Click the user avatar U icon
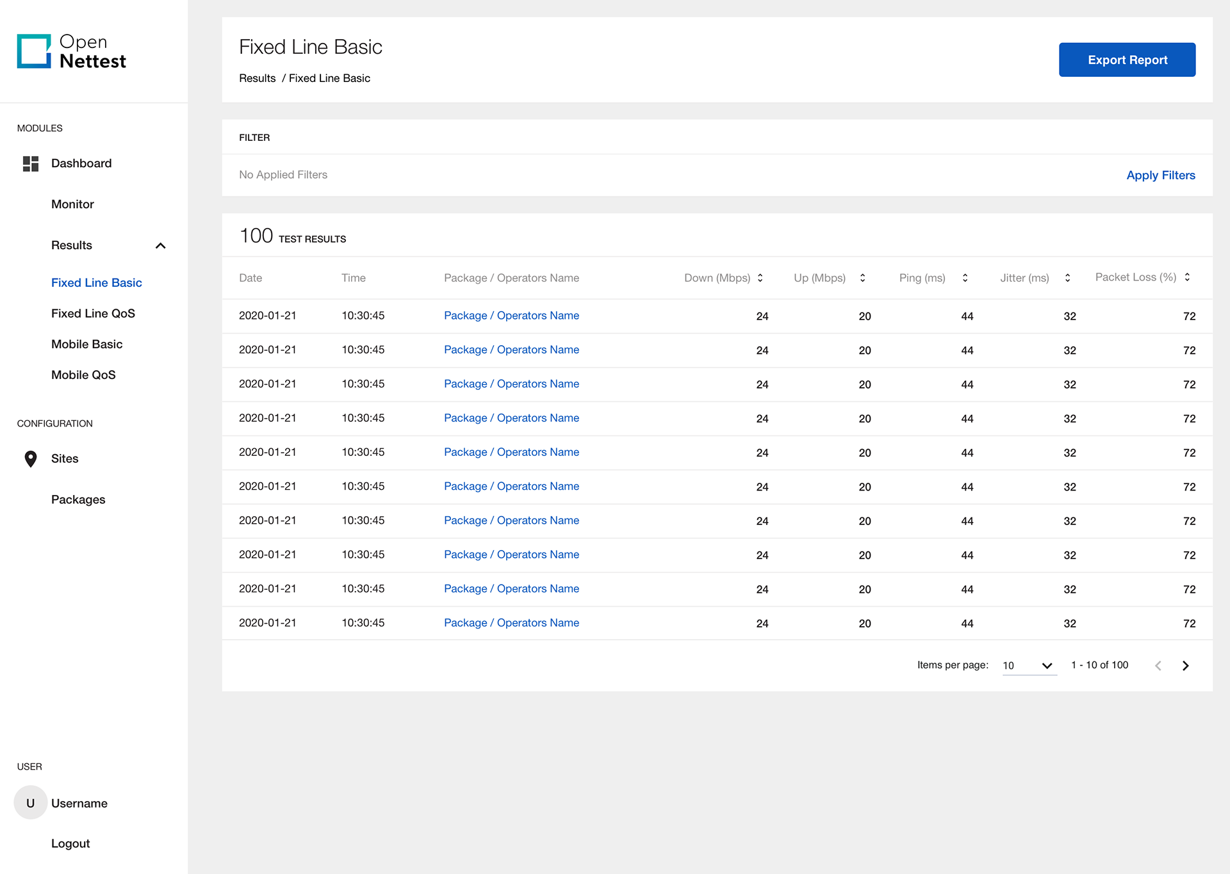1230x874 pixels. pos(30,803)
